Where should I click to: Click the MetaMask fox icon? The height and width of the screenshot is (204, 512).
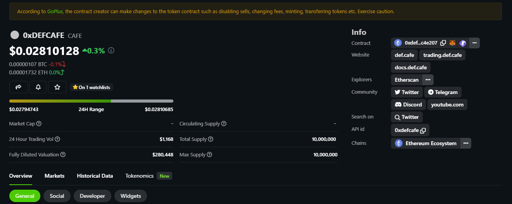coord(453,43)
